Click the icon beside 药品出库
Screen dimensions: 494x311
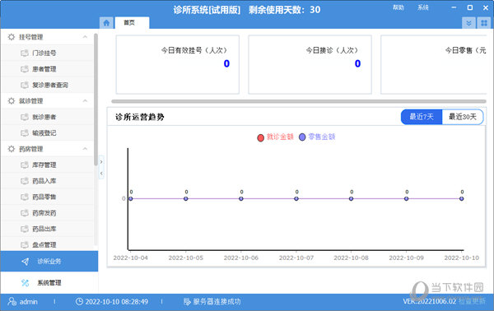[25, 229]
